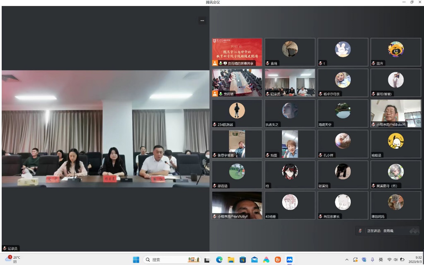The width and height of the screenshot is (424, 265).
Task: Open the Microsoft Store taskbar icon
Action: tap(243, 260)
